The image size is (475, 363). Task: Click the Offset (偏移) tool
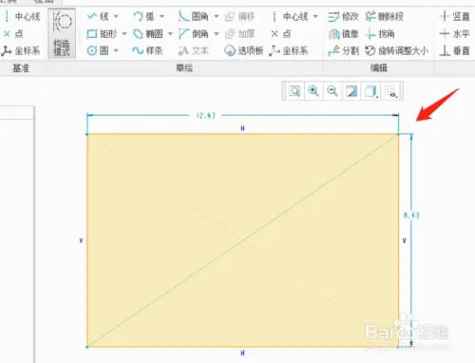pyautogui.click(x=240, y=16)
